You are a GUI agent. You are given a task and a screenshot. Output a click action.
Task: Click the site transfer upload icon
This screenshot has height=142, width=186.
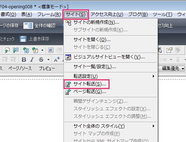click(68, 84)
